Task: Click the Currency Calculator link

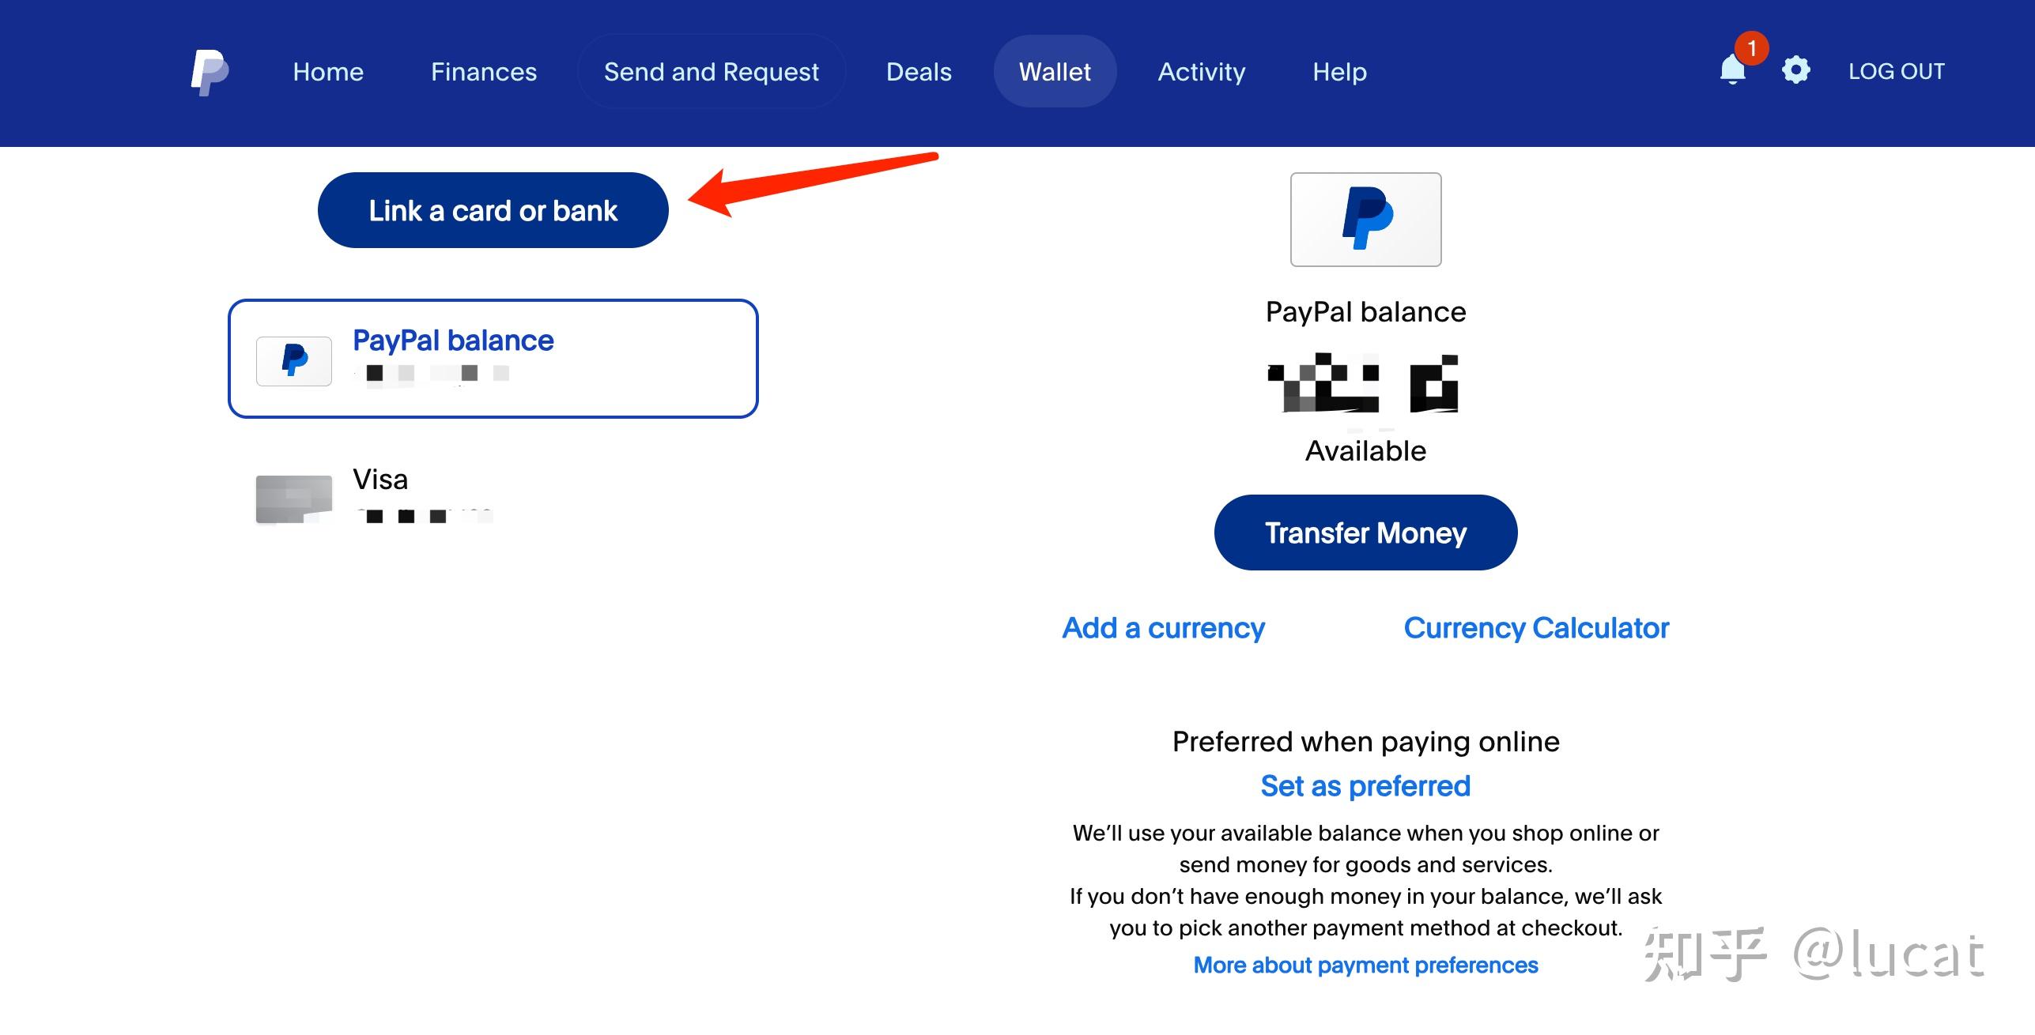Action: [x=1536, y=626]
